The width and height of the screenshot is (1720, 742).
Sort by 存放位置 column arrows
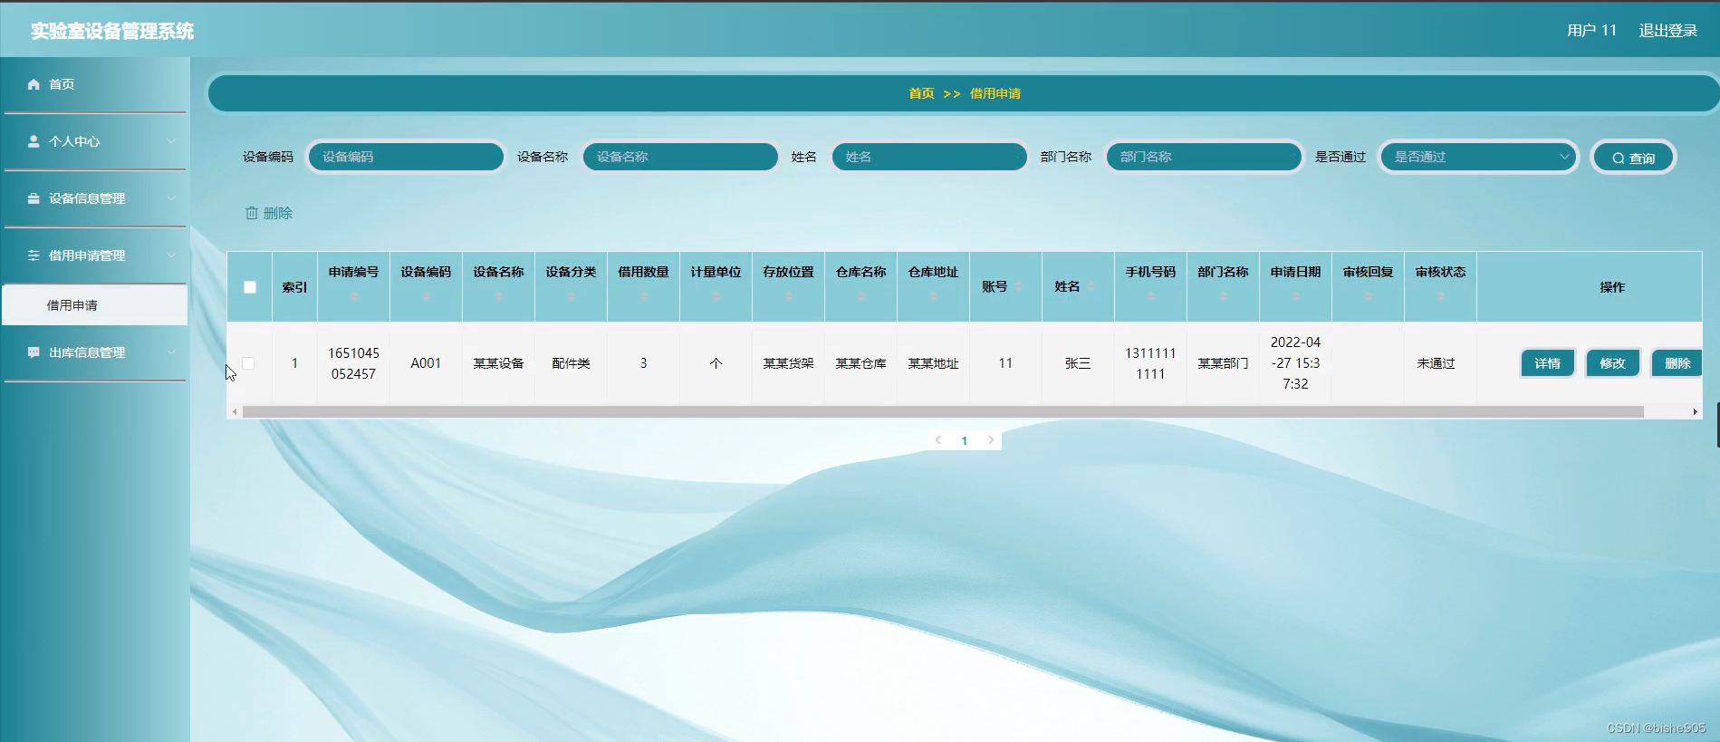789,296
